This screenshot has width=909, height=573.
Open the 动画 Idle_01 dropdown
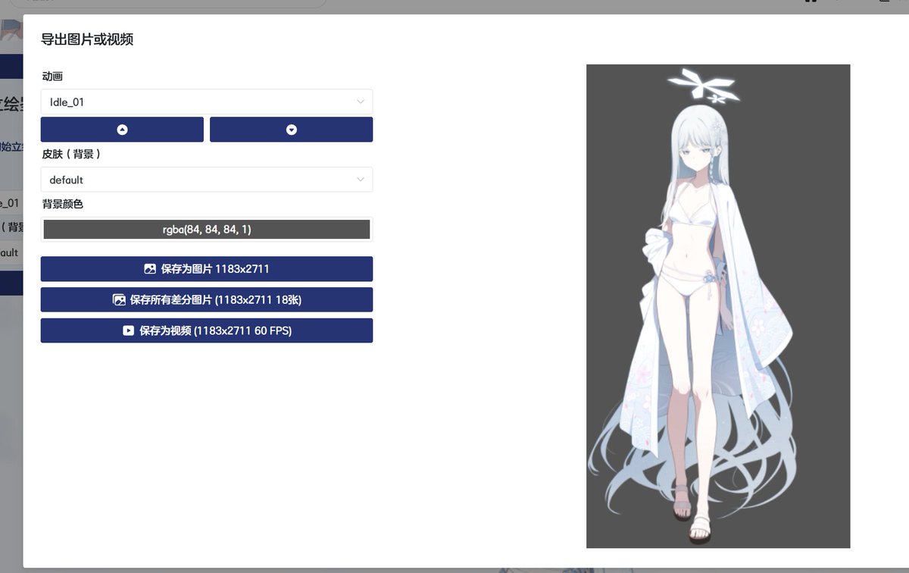coord(206,102)
